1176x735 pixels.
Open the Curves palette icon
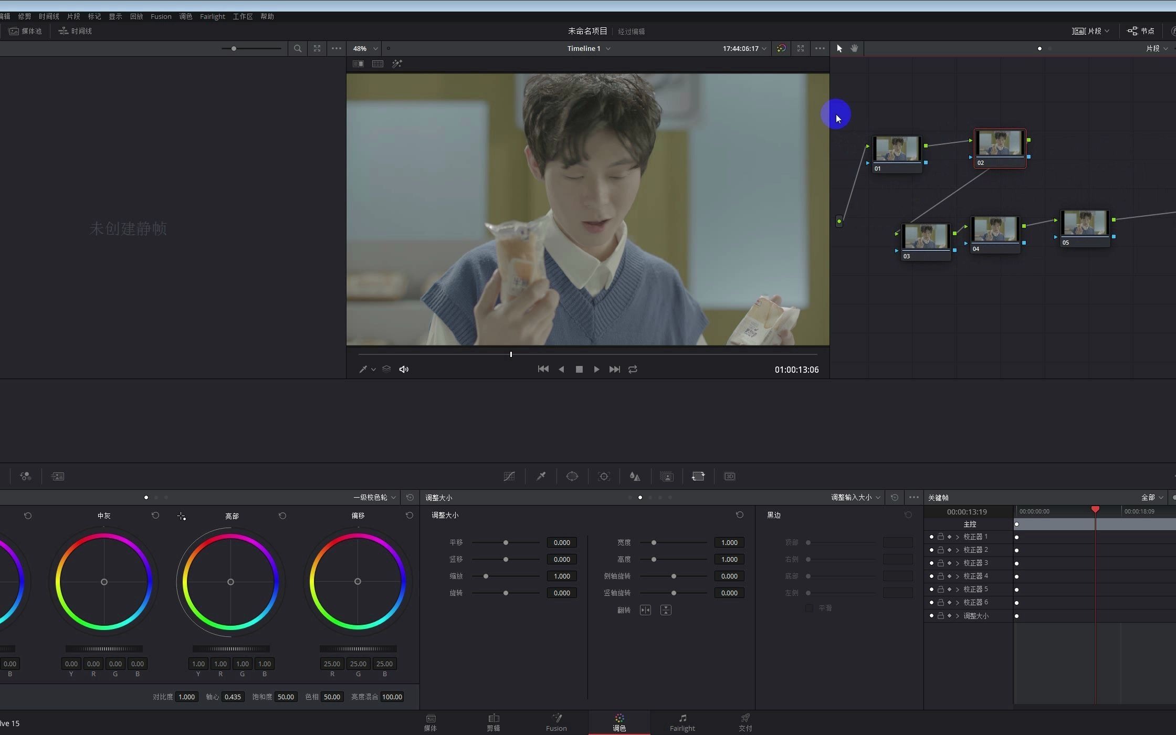pyautogui.click(x=509, y=476)
